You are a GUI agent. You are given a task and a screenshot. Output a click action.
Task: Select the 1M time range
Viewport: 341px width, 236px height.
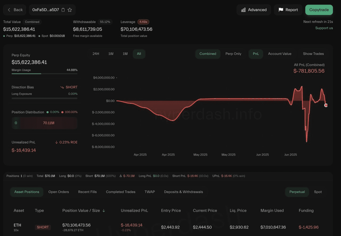pos(125,54)
